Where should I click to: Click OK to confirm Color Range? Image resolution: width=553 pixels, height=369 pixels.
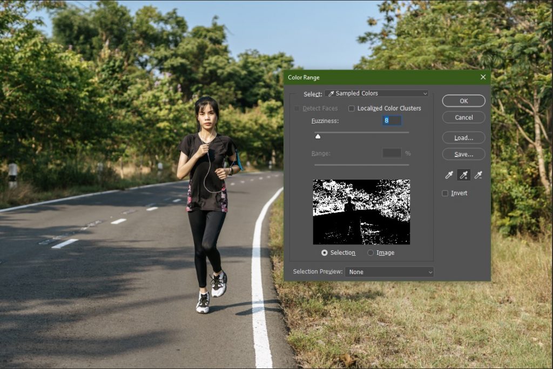click(x=464, y=101)
